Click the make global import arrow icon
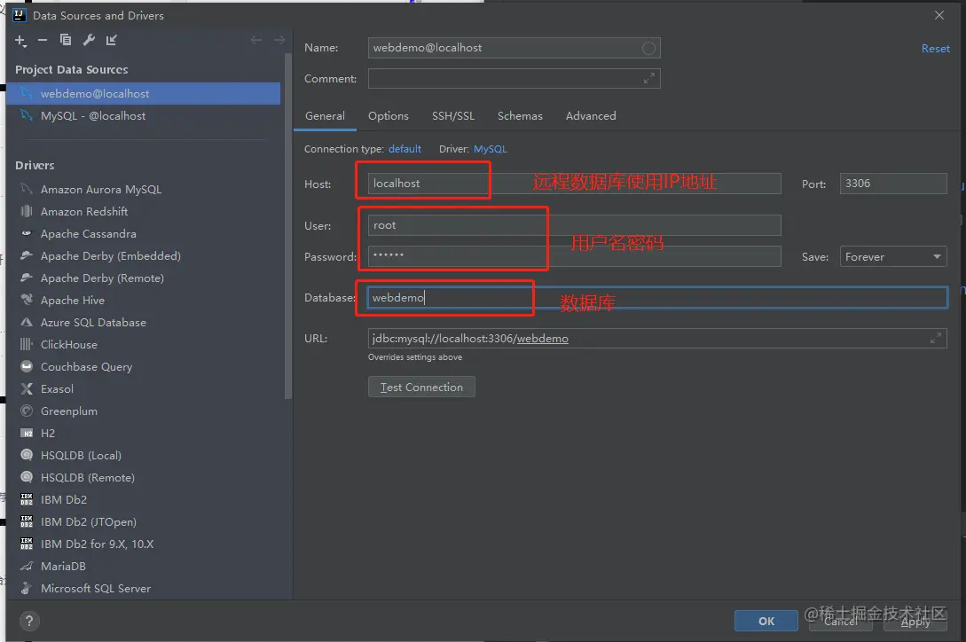The image size is (966, 642). tap(112, 41)
